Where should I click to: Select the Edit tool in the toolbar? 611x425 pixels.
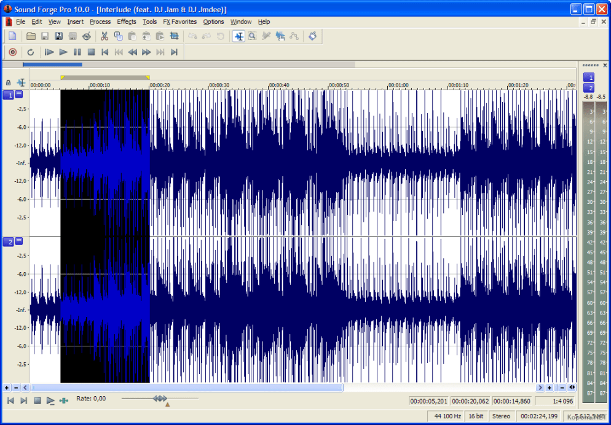238,36
